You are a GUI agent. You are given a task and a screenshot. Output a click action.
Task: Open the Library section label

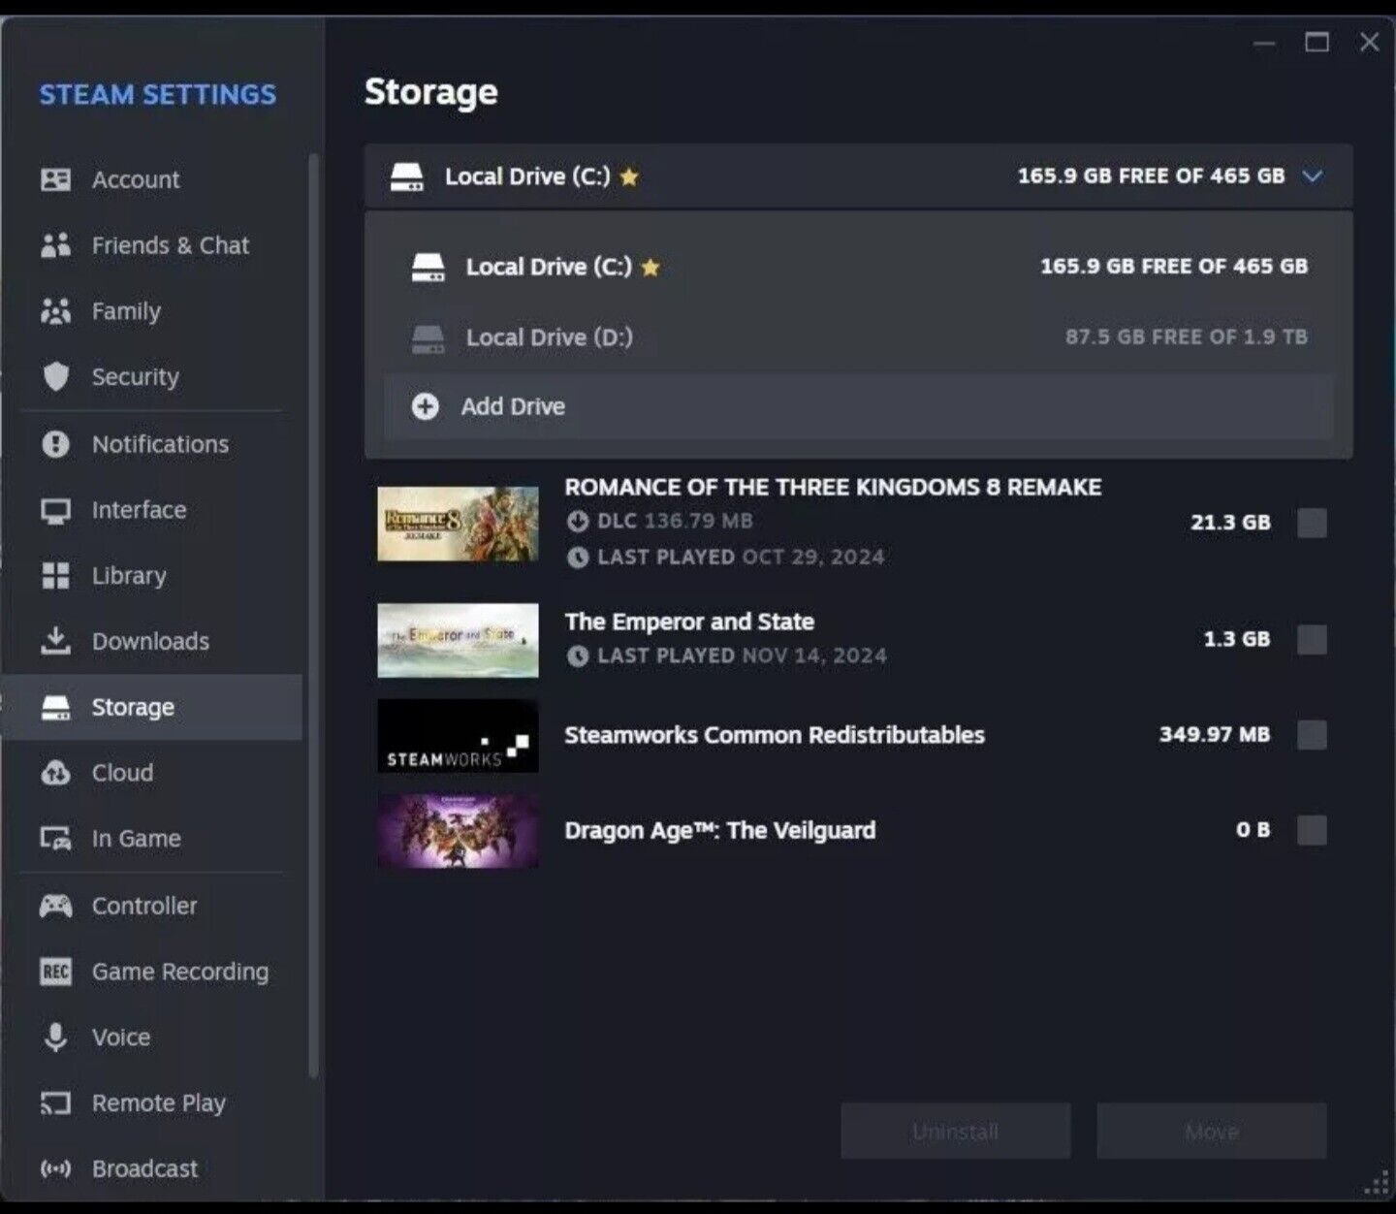click(129, 576)
